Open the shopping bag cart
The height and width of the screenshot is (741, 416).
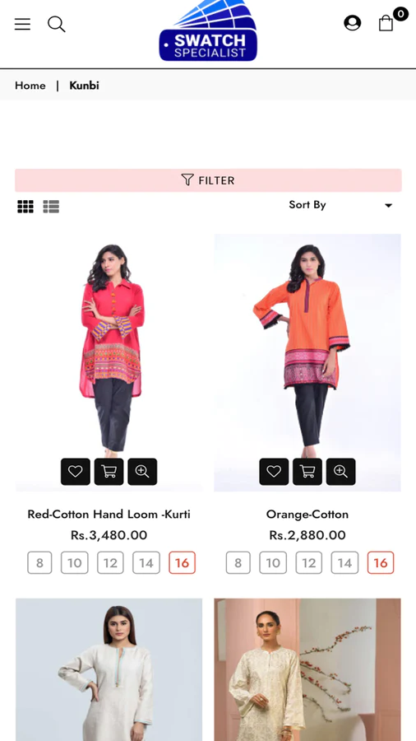tap(386, 23)
